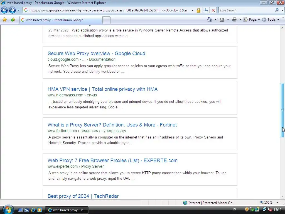Open the Tools menu
The image size is (285, 214).
click(x=271, y=20)
